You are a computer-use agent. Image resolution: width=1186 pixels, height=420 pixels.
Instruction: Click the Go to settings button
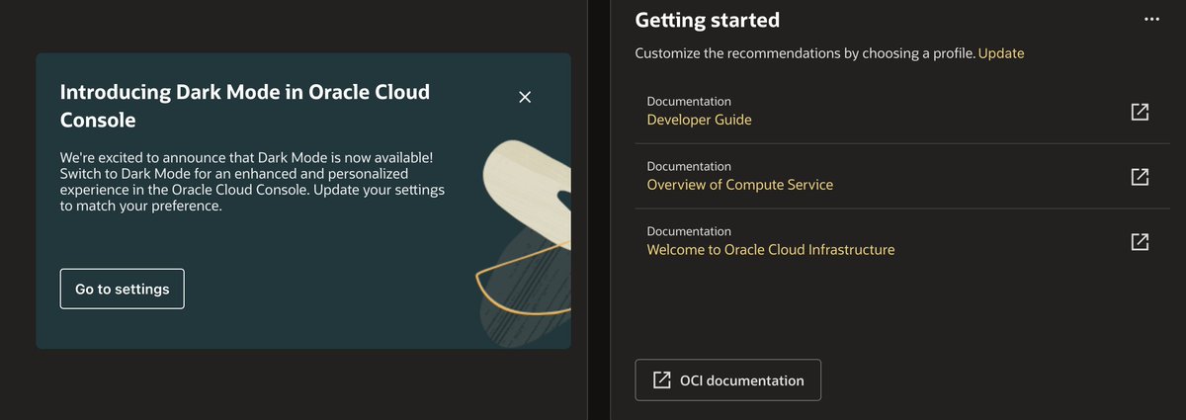[123, 289]
